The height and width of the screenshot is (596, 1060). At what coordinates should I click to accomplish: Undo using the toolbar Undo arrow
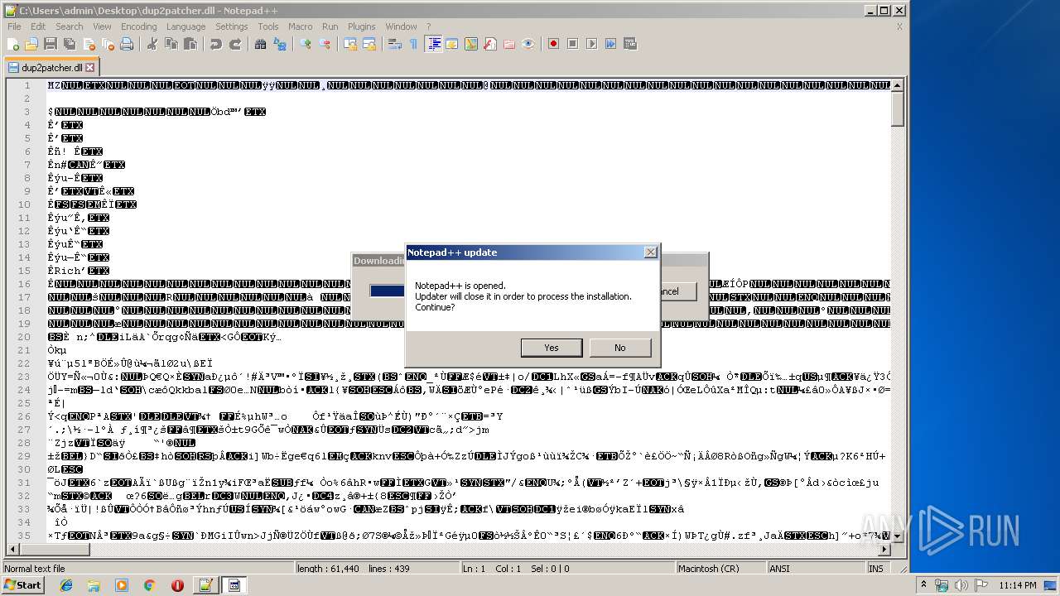[x=216, y=44]
